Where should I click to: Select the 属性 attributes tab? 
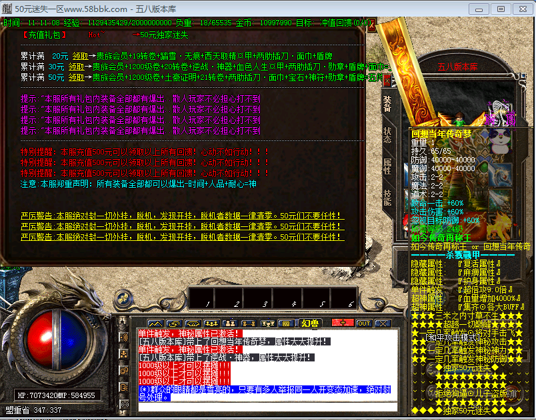coord(387,166)
